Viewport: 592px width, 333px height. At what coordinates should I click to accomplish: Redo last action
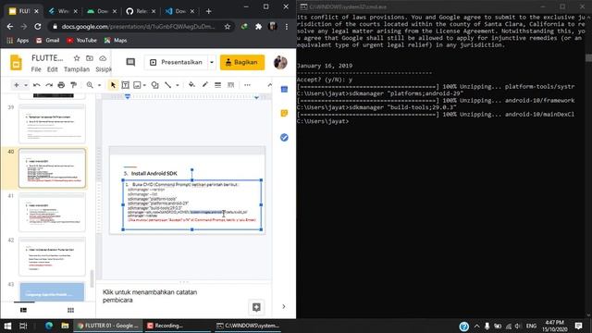coord(49,85)
